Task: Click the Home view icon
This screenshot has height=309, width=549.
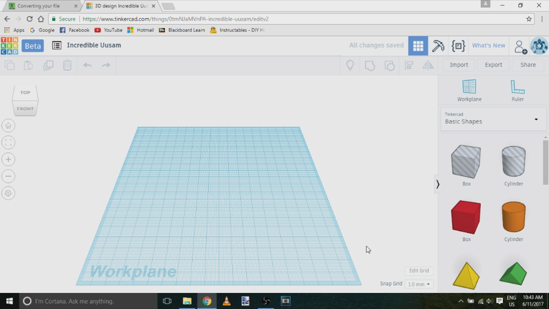Action: [x=8, y=126]
